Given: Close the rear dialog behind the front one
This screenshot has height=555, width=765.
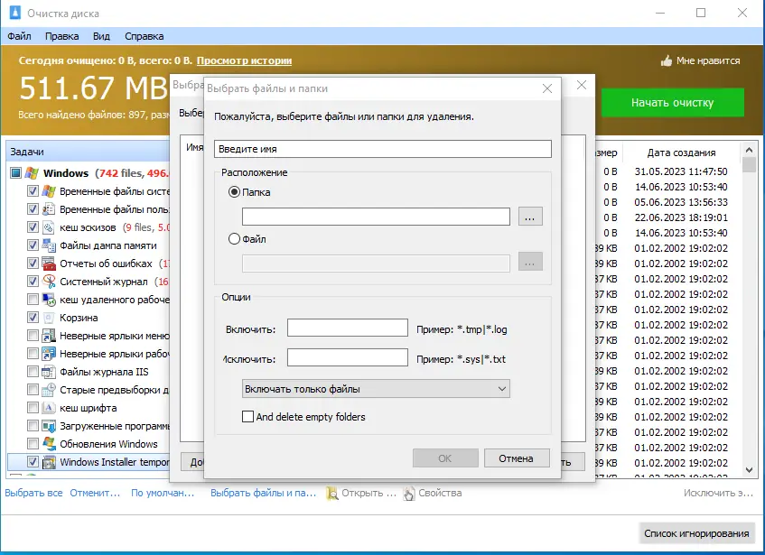Looking at the screenshot, I should click(582, 85).
